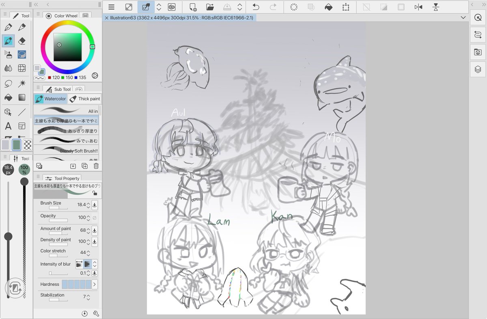
Task: Select the Gradient tool
Action: tap(22, 97)
